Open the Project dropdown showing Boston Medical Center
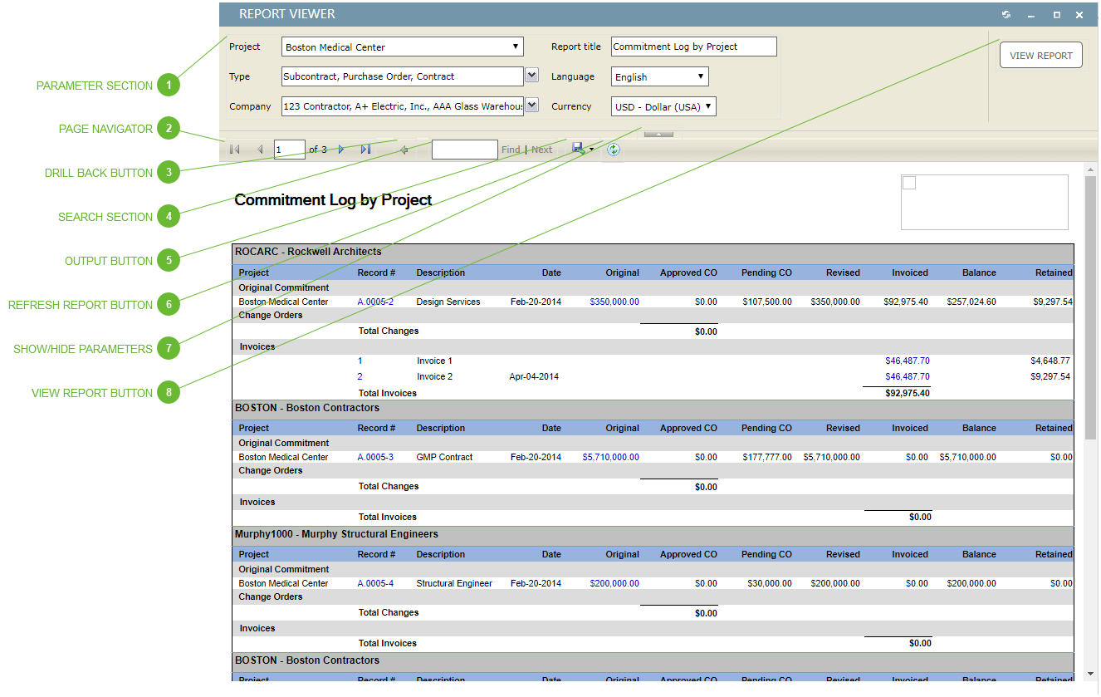1101x697 pixels. coord(515,47)
